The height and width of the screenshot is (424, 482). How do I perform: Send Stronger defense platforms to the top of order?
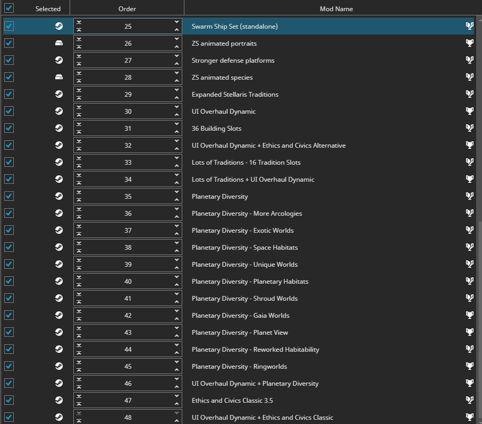coord(79,64)
